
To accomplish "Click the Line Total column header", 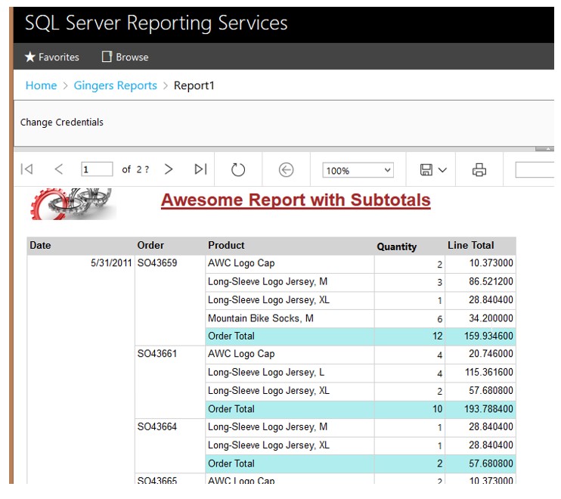I will coord(470,246).
